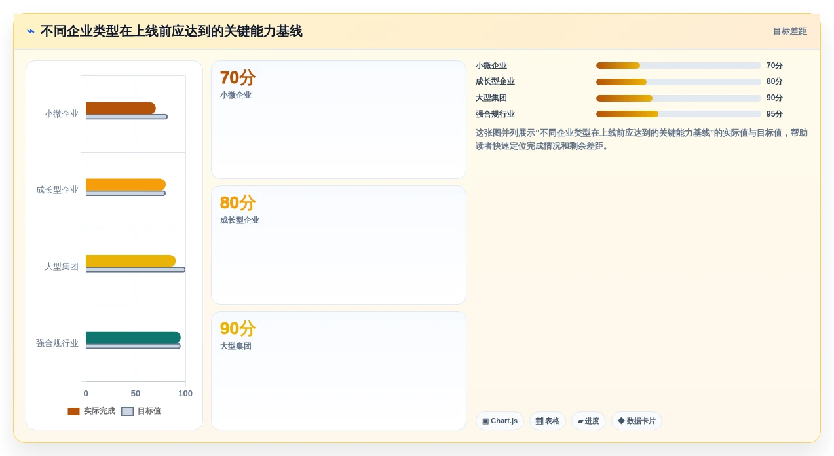Click the 强合规行业 progress bar

pos(678,114)
